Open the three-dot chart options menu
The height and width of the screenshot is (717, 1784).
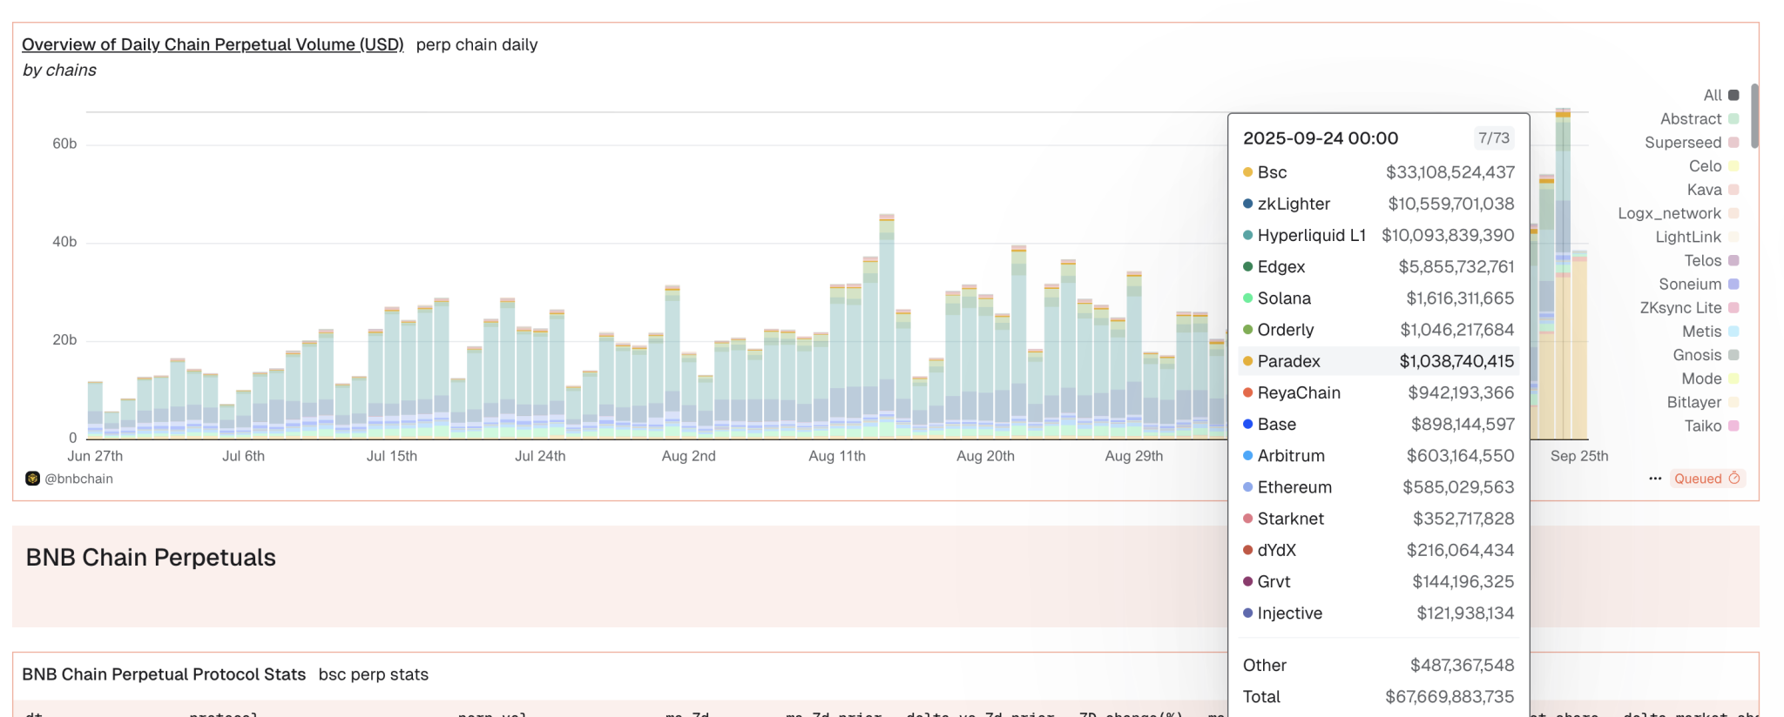click(x=1655, y=479)
